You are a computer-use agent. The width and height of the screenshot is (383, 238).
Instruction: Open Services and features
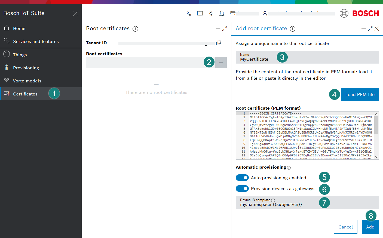[x=41, y=41]
